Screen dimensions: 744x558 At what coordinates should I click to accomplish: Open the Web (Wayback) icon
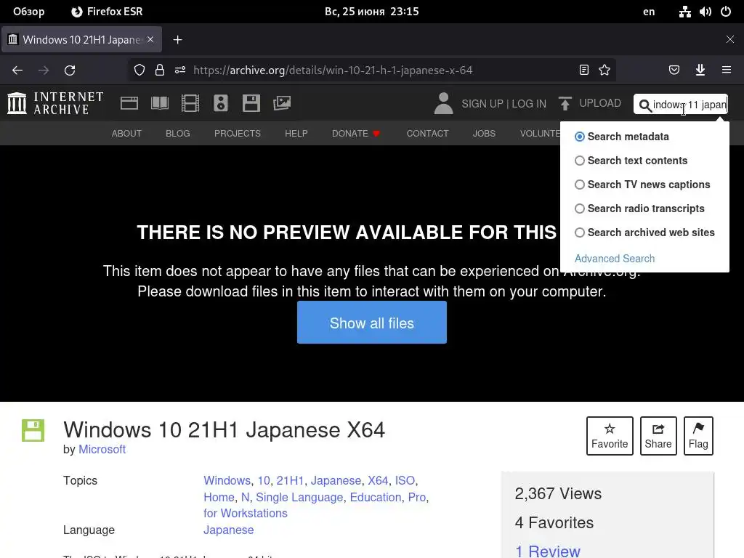tap(129, 103)
